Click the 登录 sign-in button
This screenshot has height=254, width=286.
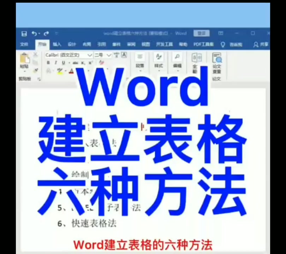pyautogui.click(x=201, y=33)
